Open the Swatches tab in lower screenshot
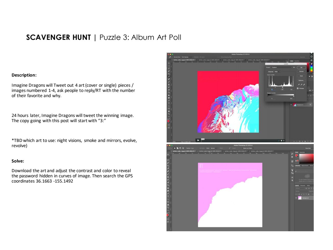Viewport: 333px width, 250px height. tap(302, 152)
